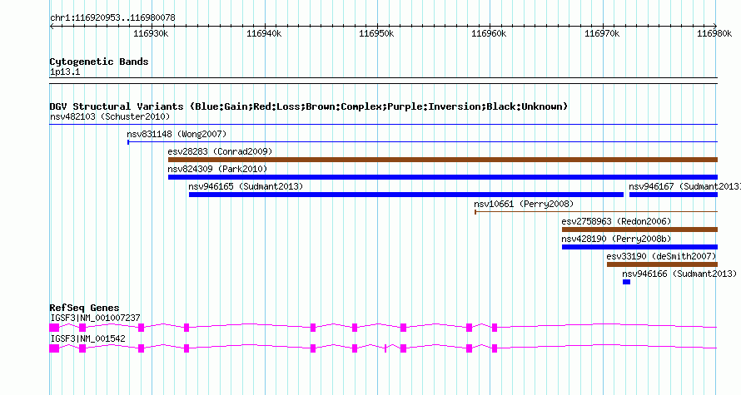Click the first exon of IGSF3|NM_001542

tap(54, 348)
